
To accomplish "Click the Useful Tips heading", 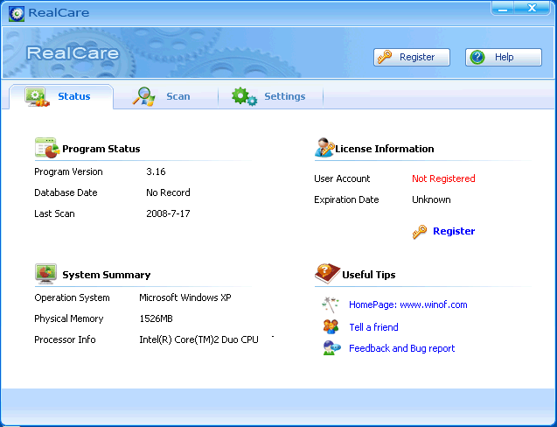I will click(369, 275).
